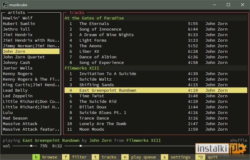This screenshot has width=250, height=160.
Task: Select artist King Curtis;Jimi Hend..
Action: (x=31, y=85)
